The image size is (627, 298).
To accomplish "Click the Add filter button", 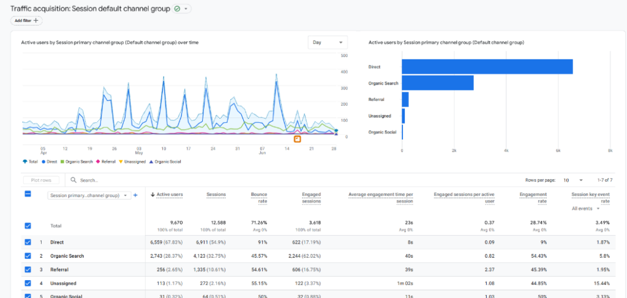I will click(26, 20).
